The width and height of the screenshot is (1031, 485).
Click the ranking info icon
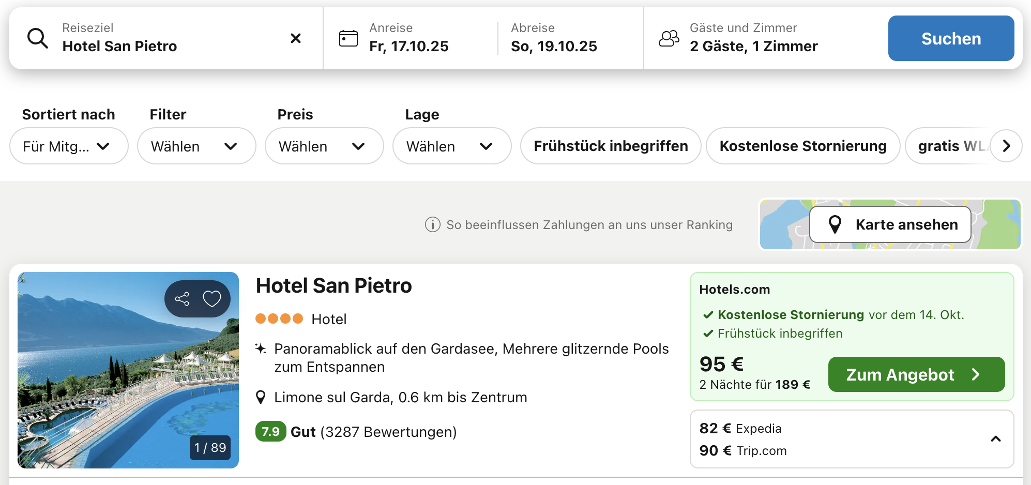(x=432, y=224)
